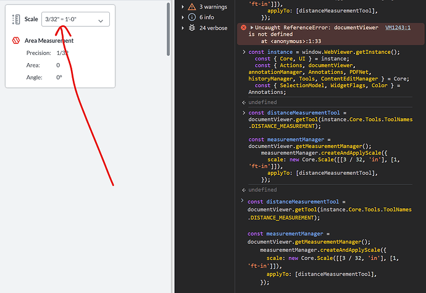
Task: Click the verbose bug icon
Action: tap(192, 28)
